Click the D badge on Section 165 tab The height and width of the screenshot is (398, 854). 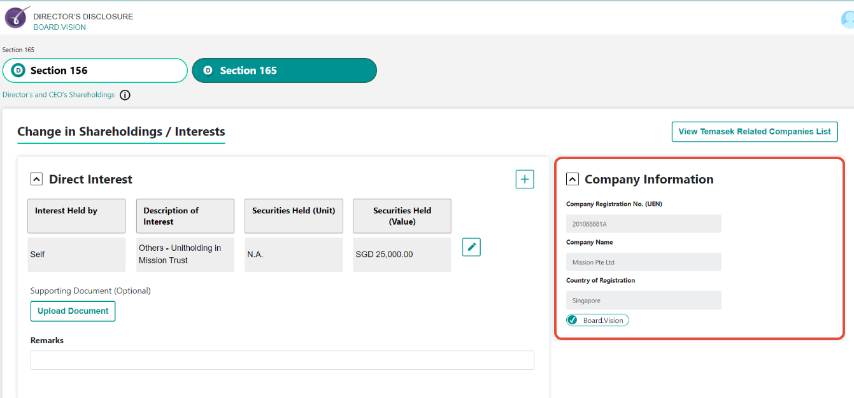(208, 71)
